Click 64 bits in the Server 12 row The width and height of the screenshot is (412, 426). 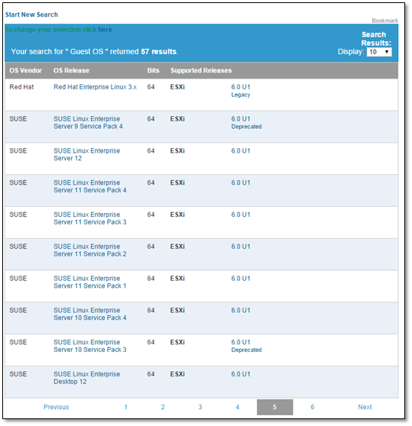[151, 151]
